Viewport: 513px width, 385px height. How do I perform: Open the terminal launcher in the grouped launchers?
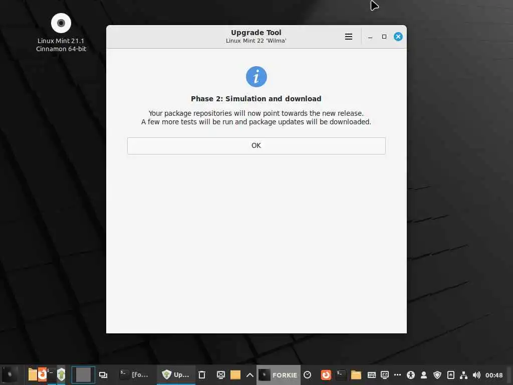[x=52, y=374]
